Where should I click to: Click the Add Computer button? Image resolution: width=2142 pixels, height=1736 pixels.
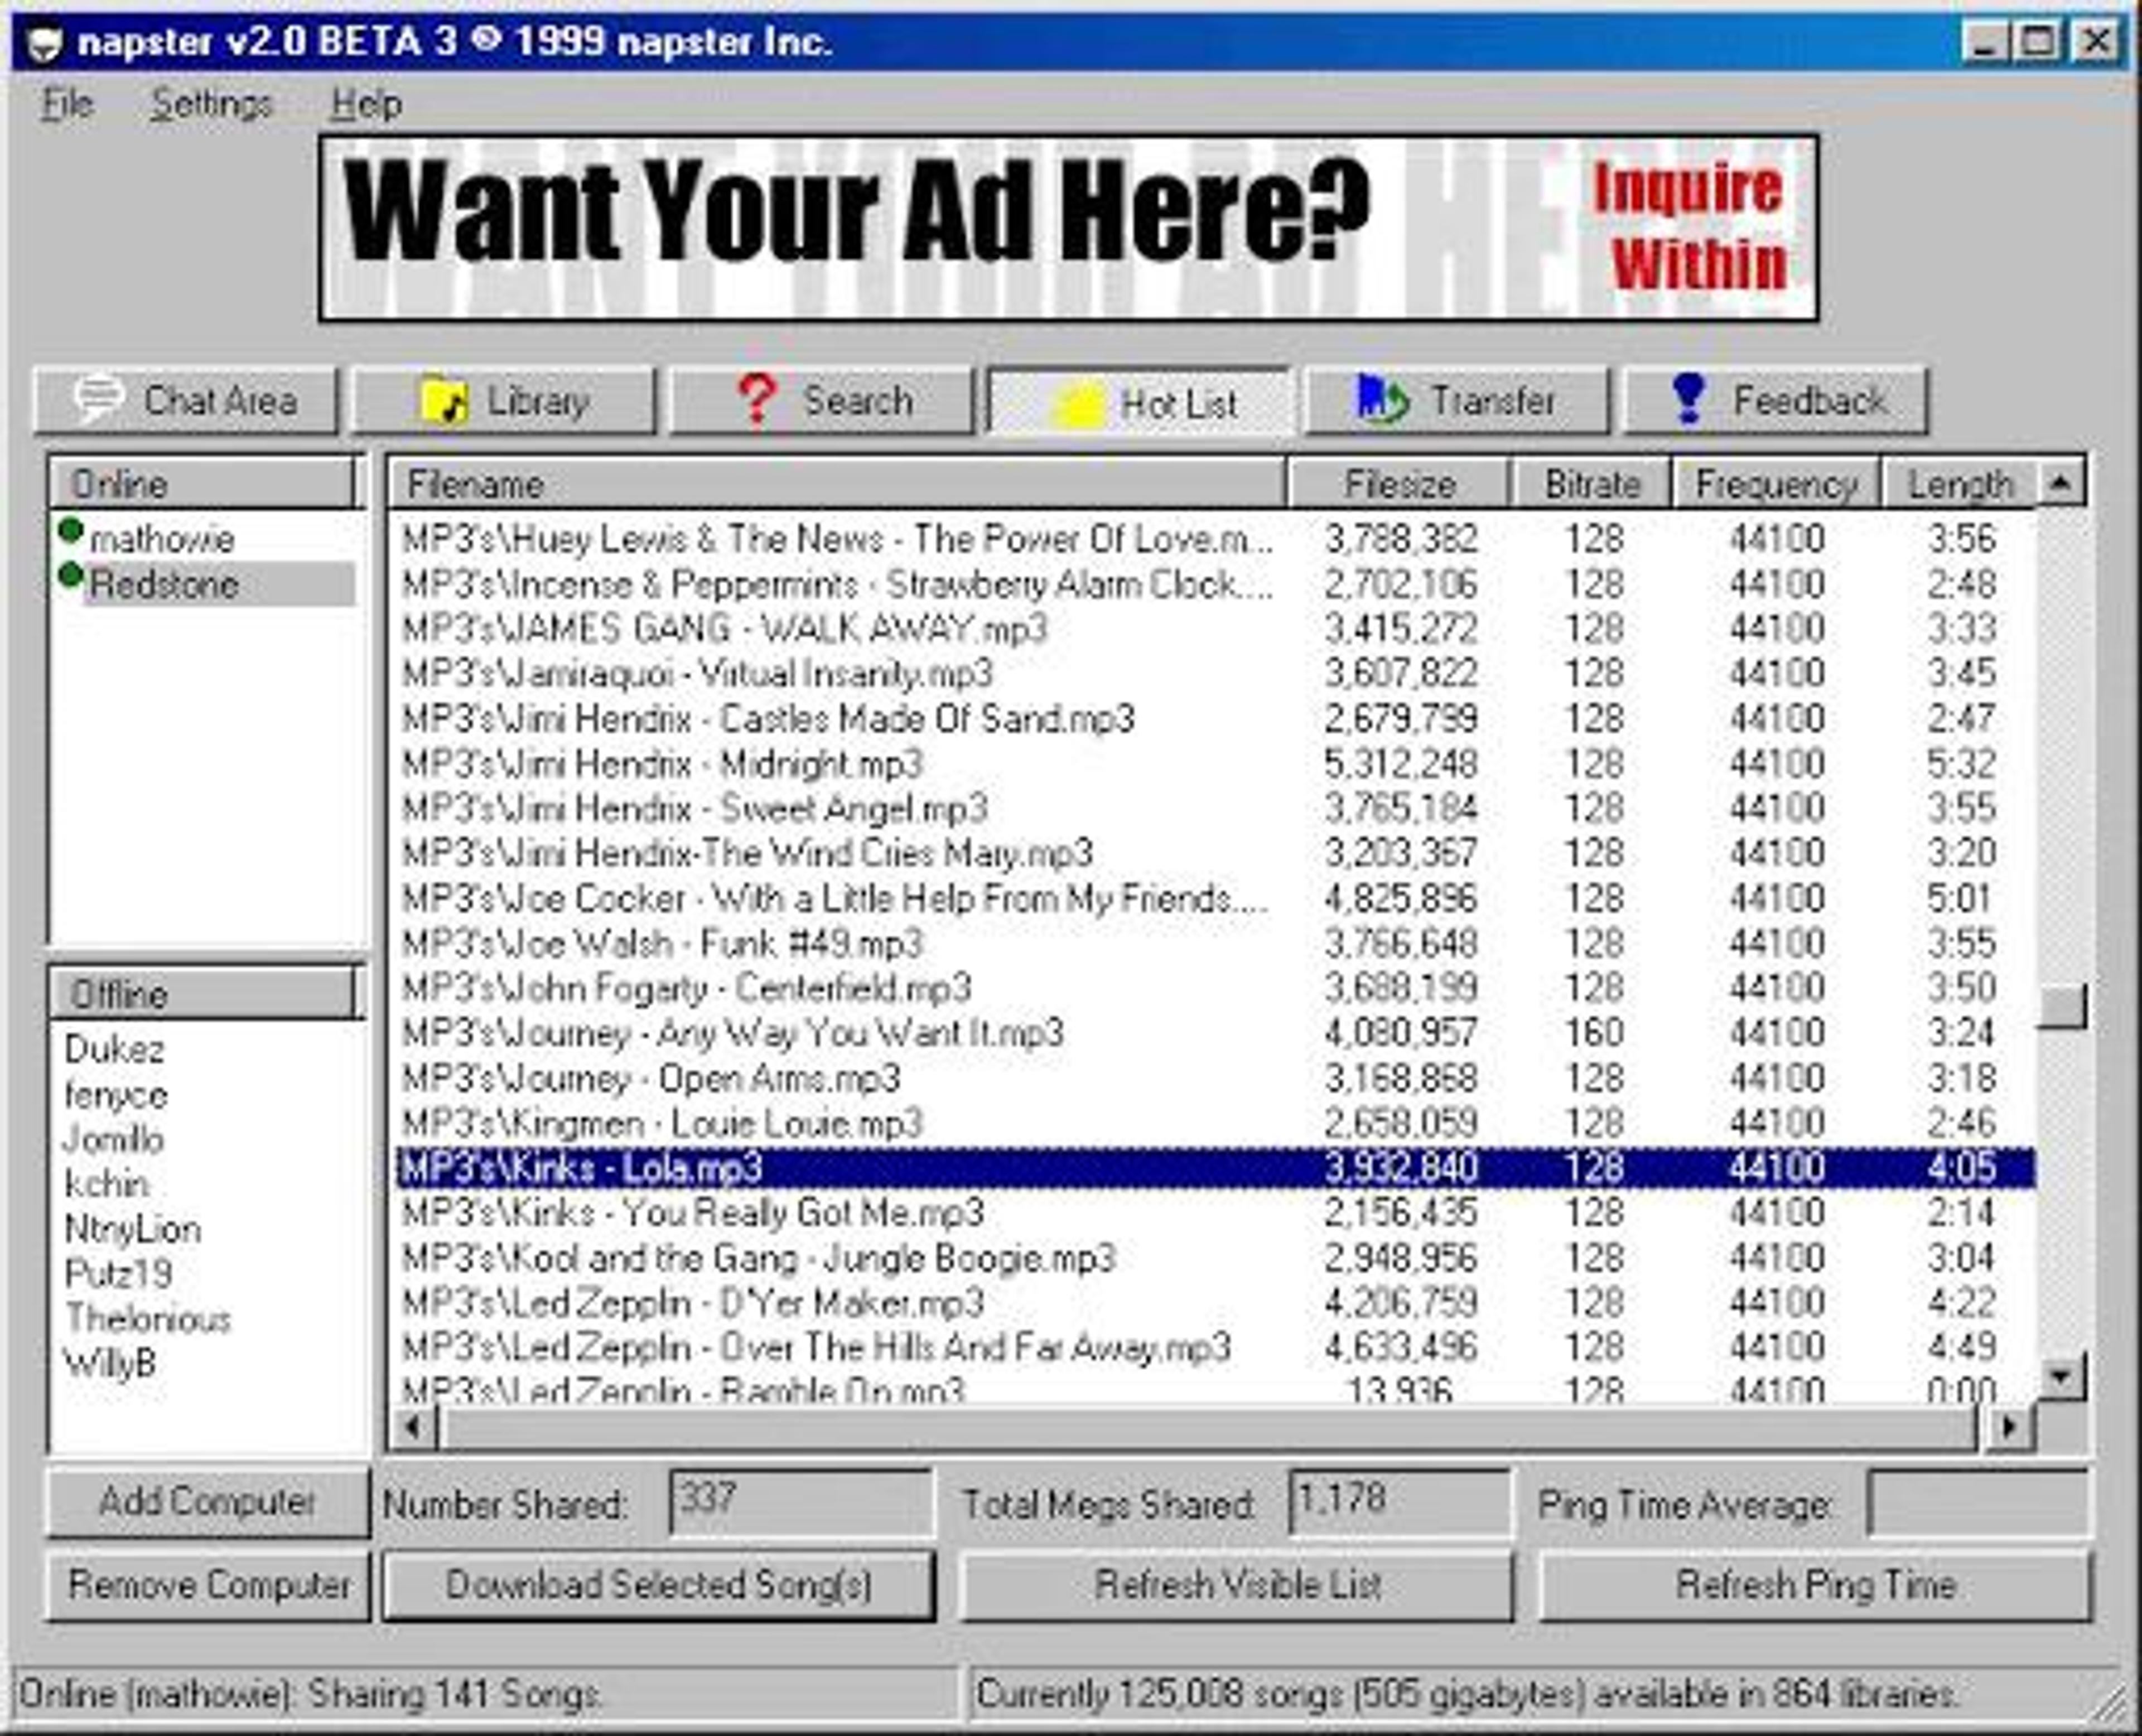click(x=207, y=1502)
